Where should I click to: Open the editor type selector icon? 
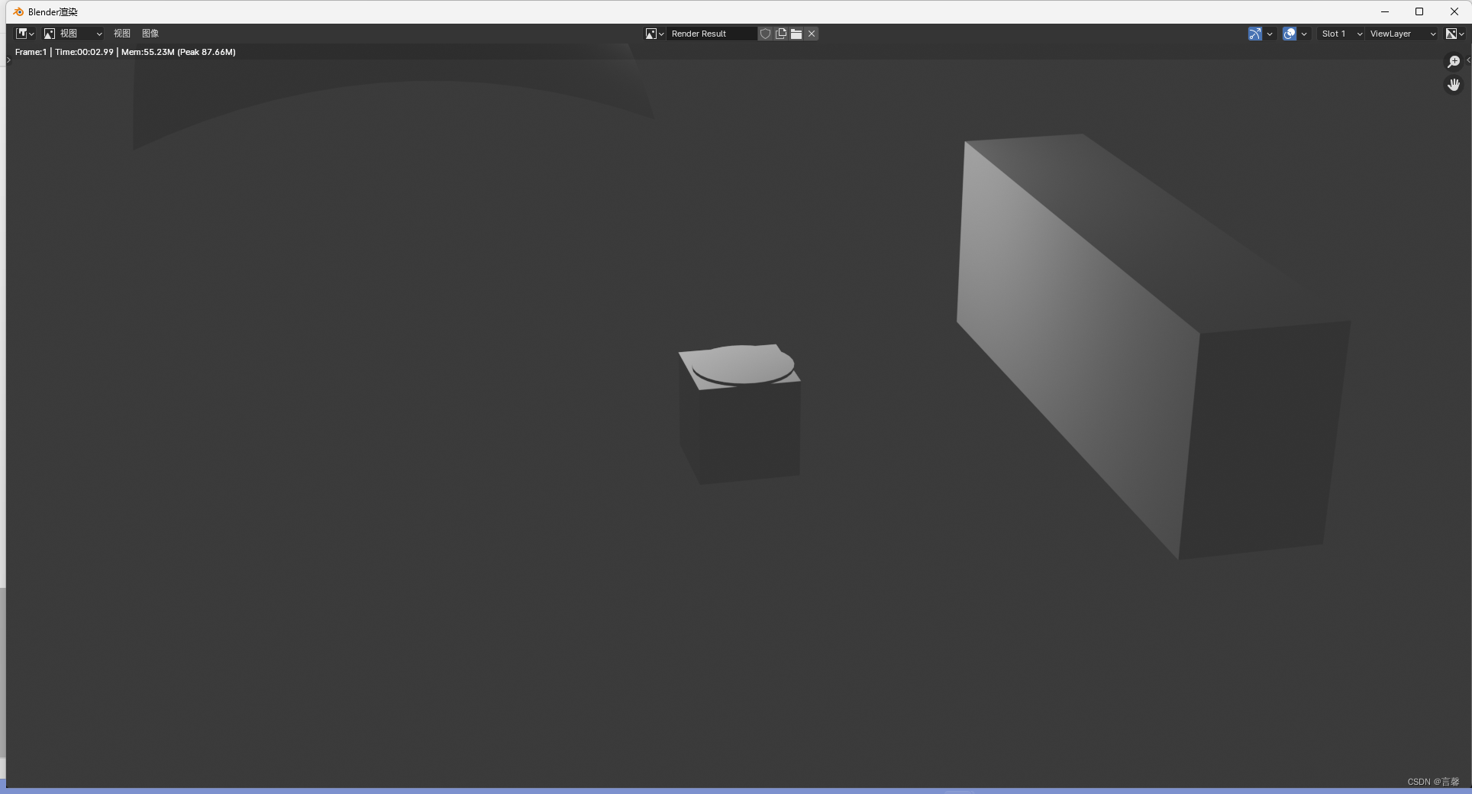pyautogui.click(x=21, y=34)
